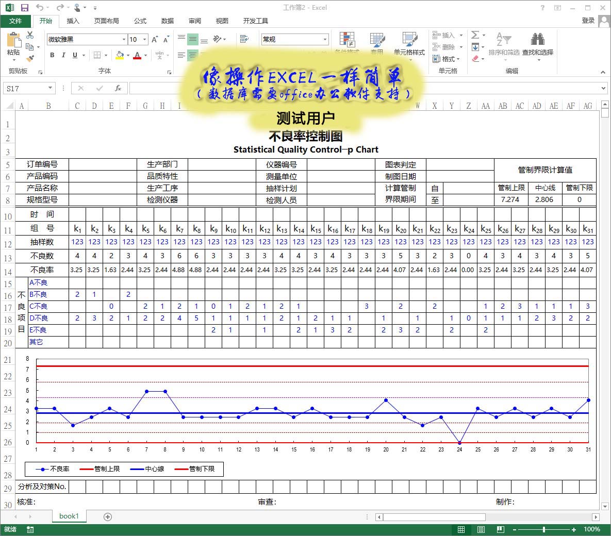Select the Format Painter brush icon

pyautogui.click(x=30, y=58)
